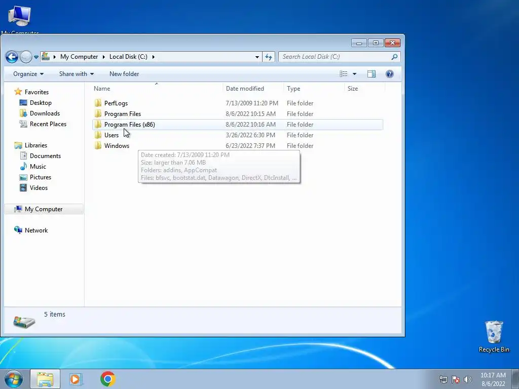Click the PerfLogs folder name

[116, 103]
